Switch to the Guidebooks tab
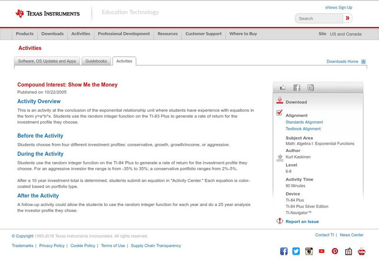This screenshot has width=379, height=260. point(96,61)
